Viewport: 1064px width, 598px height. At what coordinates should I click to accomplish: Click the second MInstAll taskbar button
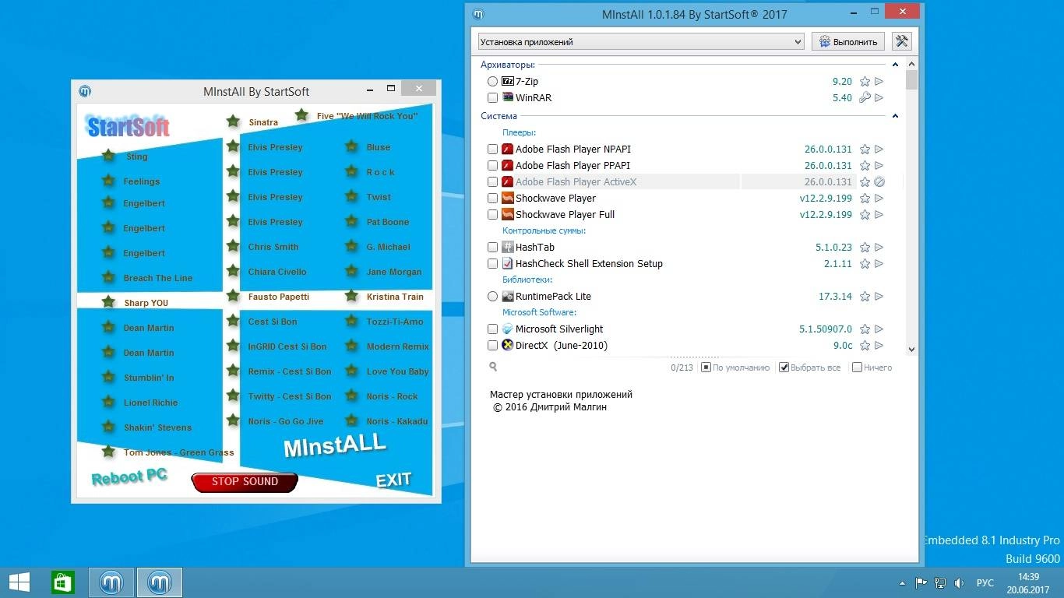click(x=160, y=582)
